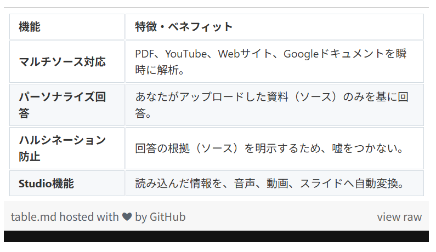This screenshot has height=252, width=436.
Task: Click the black bar below the footer
Action: click(216, 236)
